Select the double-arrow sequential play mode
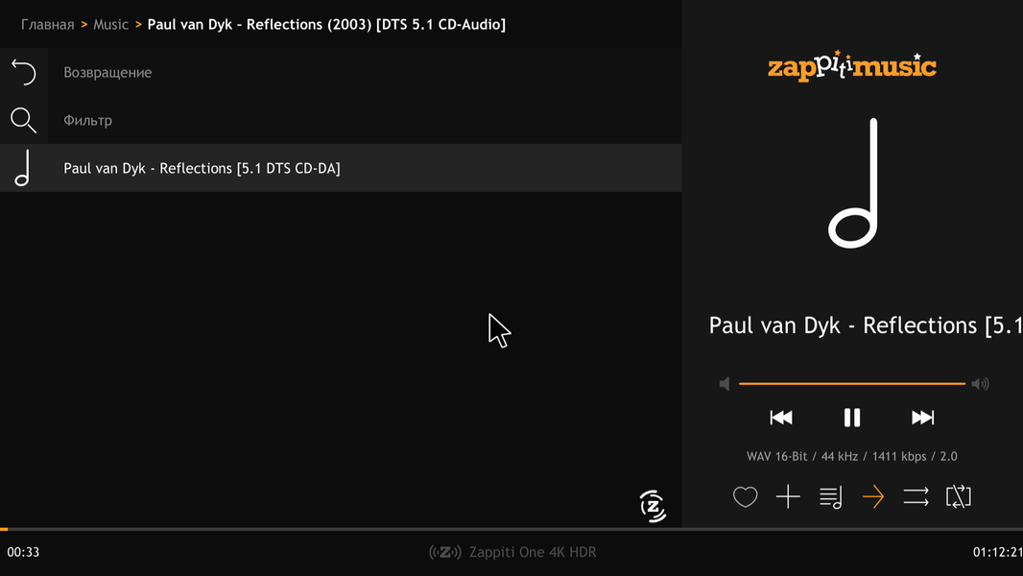1023x576 pixels. pos(916,496)
